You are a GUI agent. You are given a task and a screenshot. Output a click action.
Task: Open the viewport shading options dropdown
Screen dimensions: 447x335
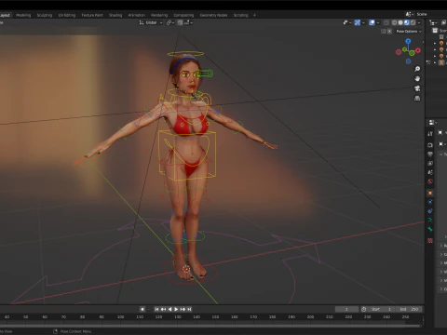pyautogui.click(x=419, y=22)
